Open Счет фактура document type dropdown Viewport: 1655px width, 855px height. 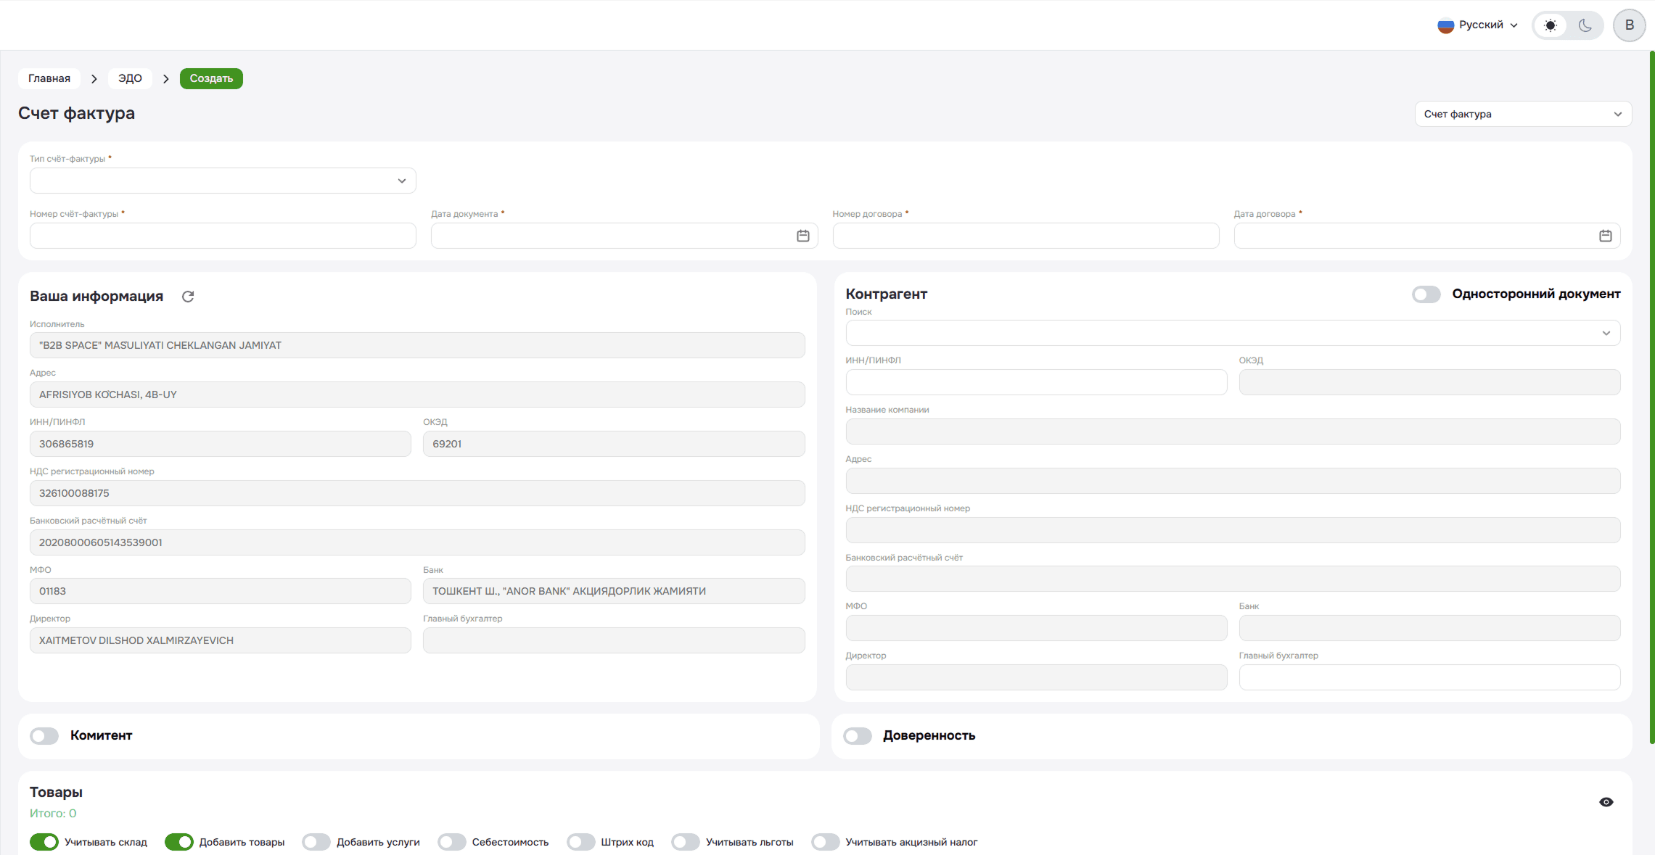tap(1522, 114)
